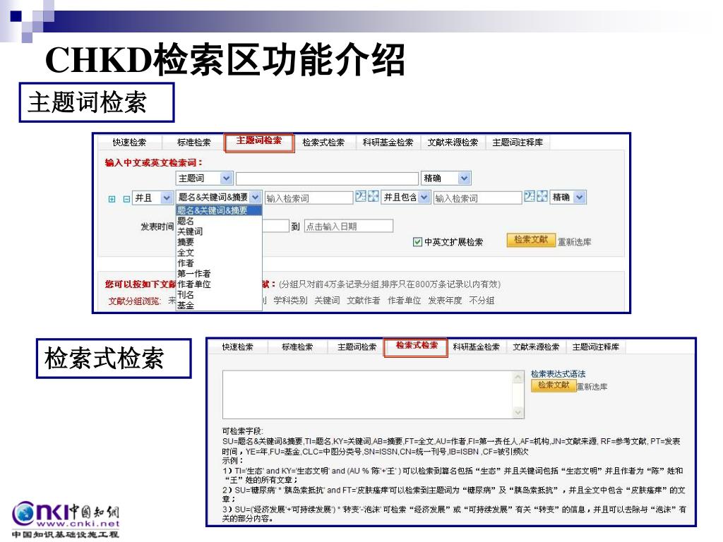Switch to 标准检索 tab in the lower panel

pyautogui.click(x=297, y=347)
